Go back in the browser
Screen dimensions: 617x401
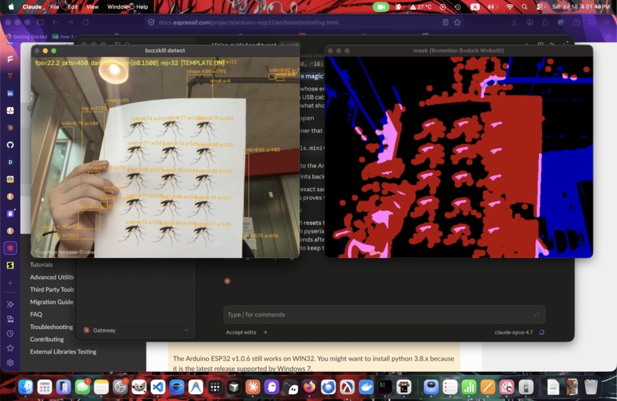tap(55, 22)
